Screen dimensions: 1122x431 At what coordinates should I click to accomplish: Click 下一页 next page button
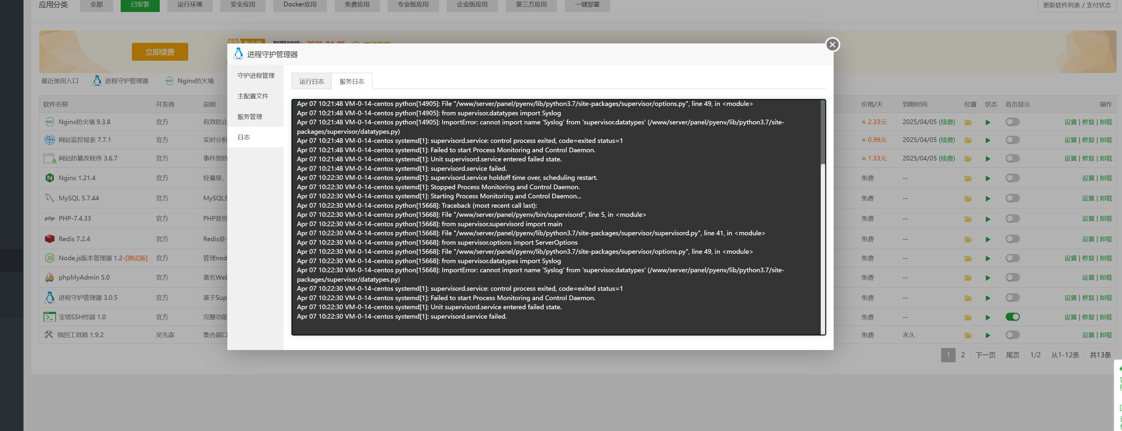point(985,355)
